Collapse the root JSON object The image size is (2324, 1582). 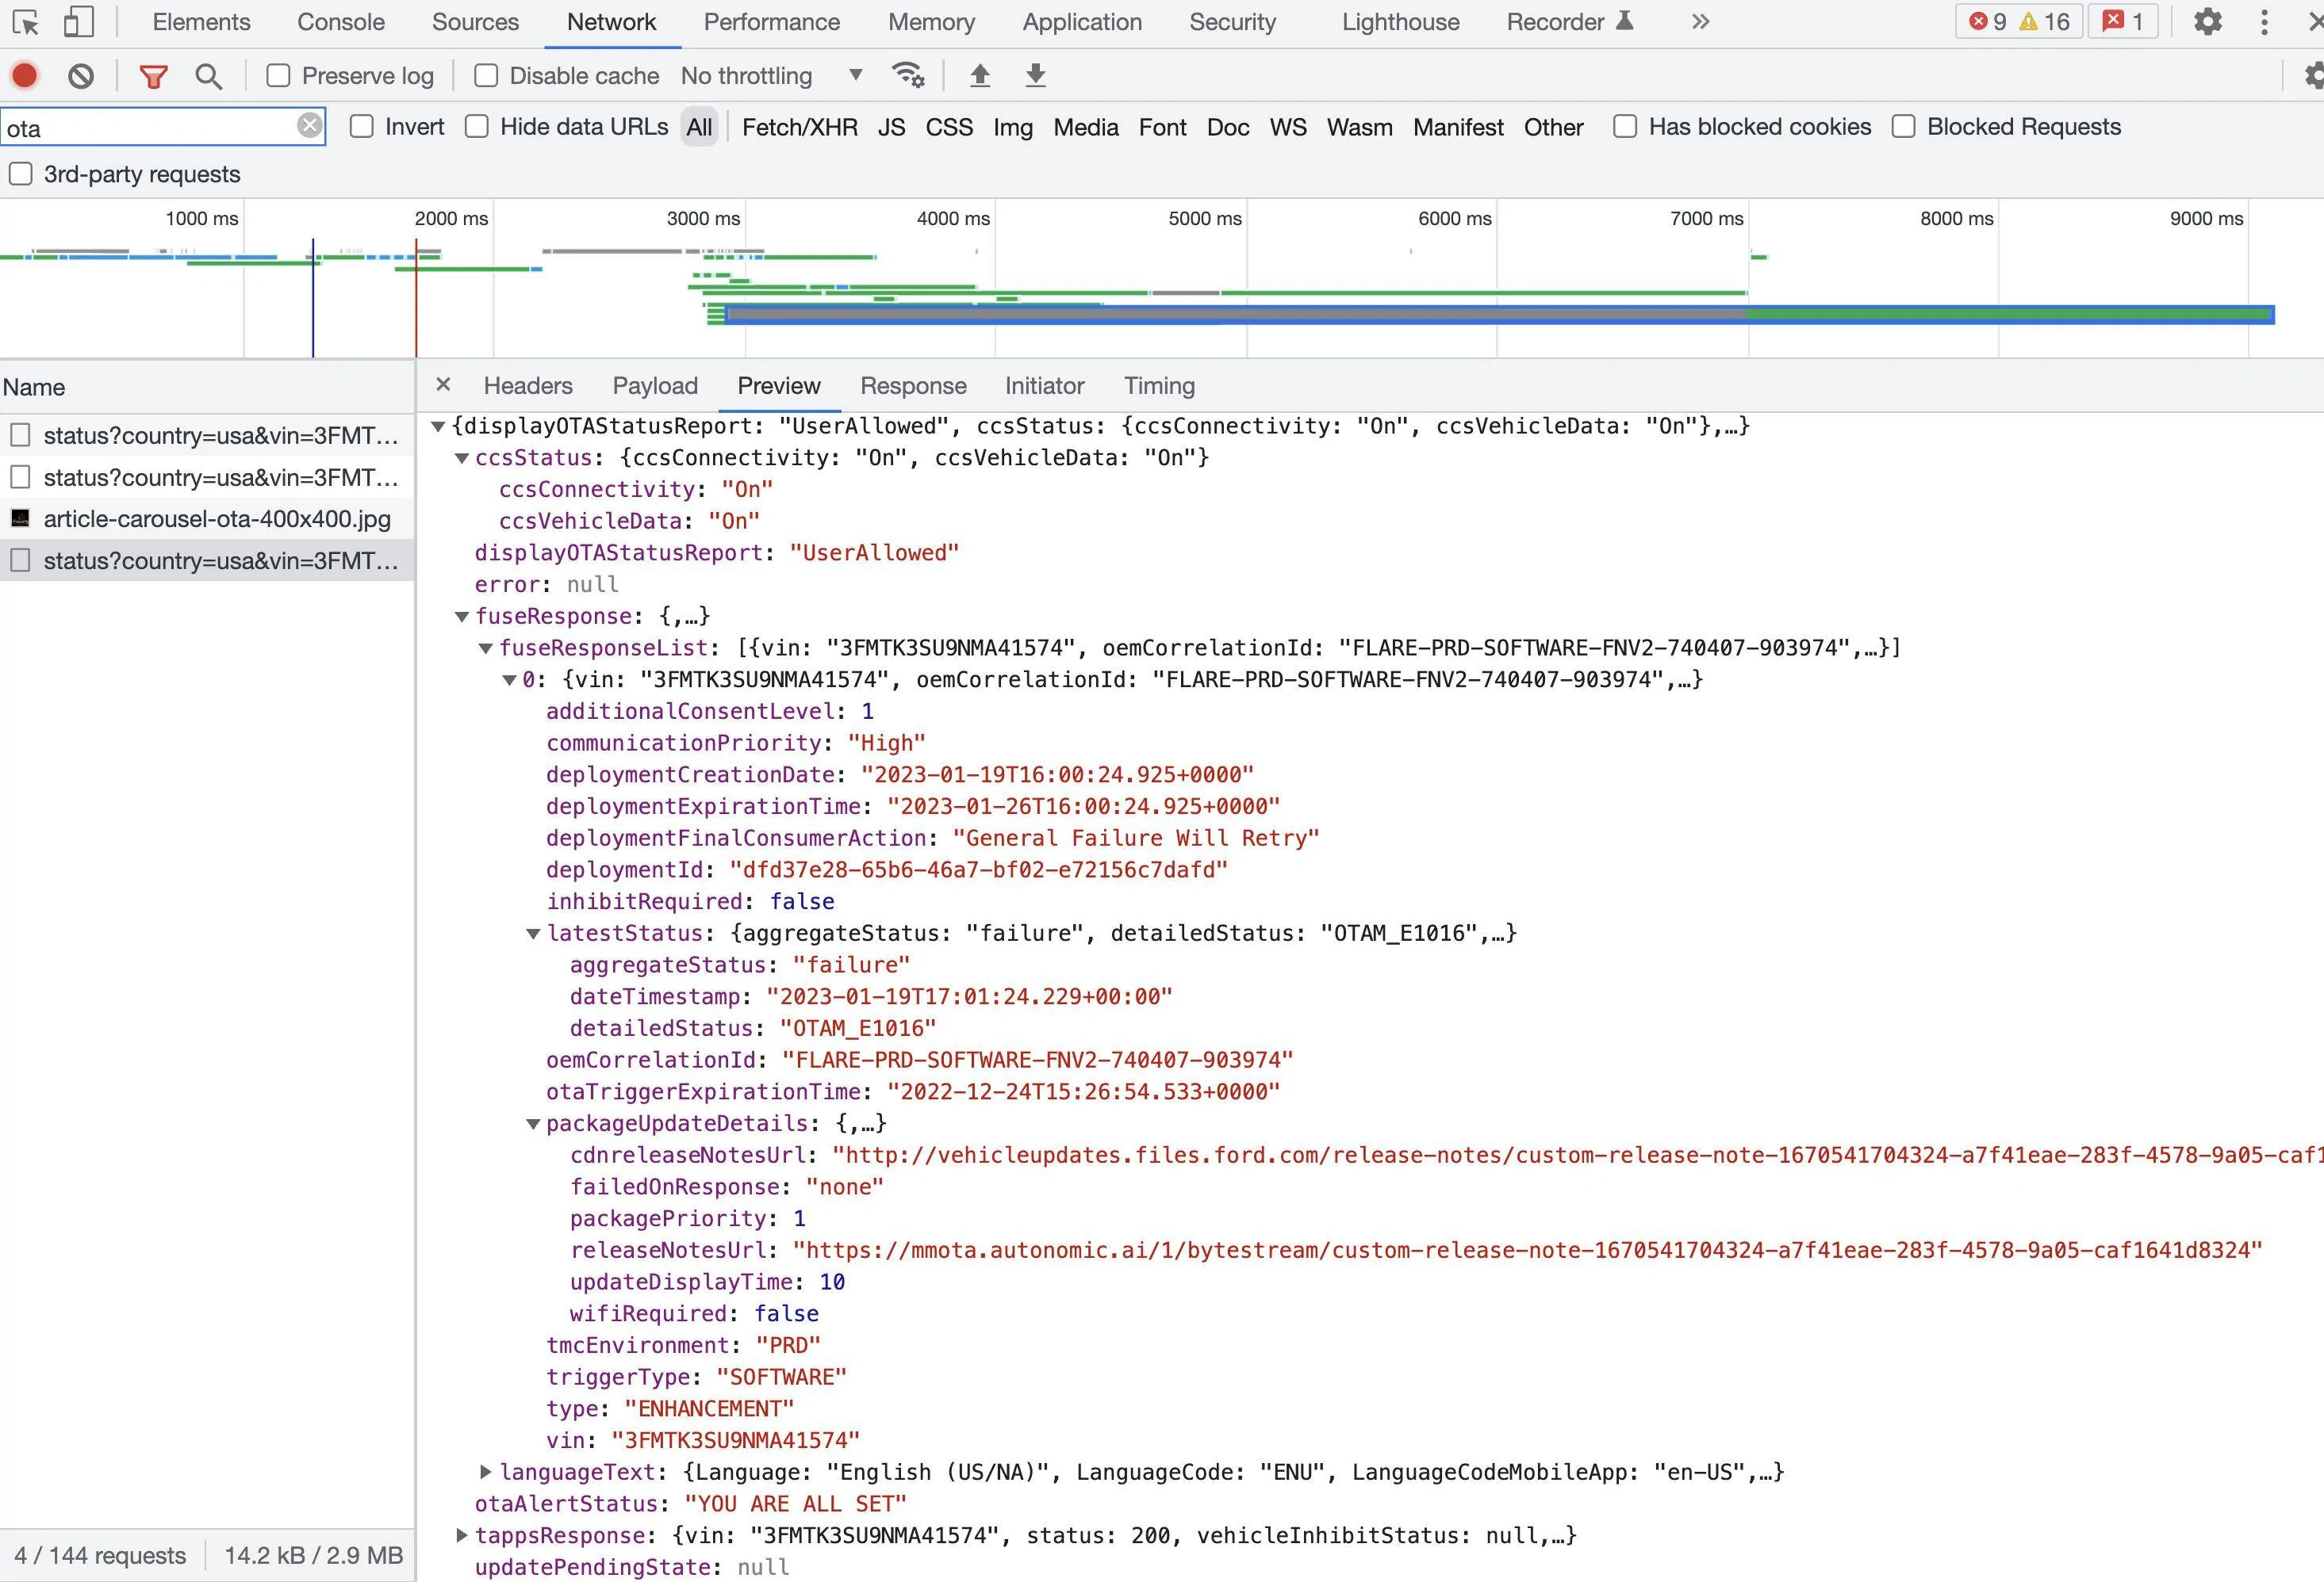438,426
